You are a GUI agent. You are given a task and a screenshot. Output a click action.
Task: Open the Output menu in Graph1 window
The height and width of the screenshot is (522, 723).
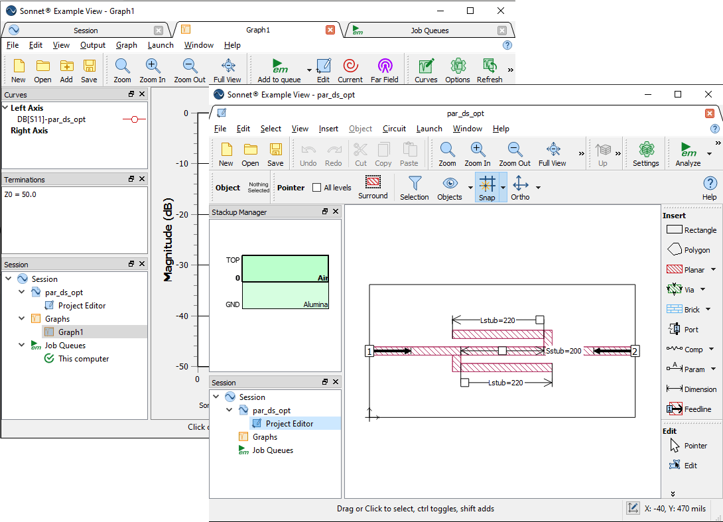pyautogui.click(x=93, y=45)
